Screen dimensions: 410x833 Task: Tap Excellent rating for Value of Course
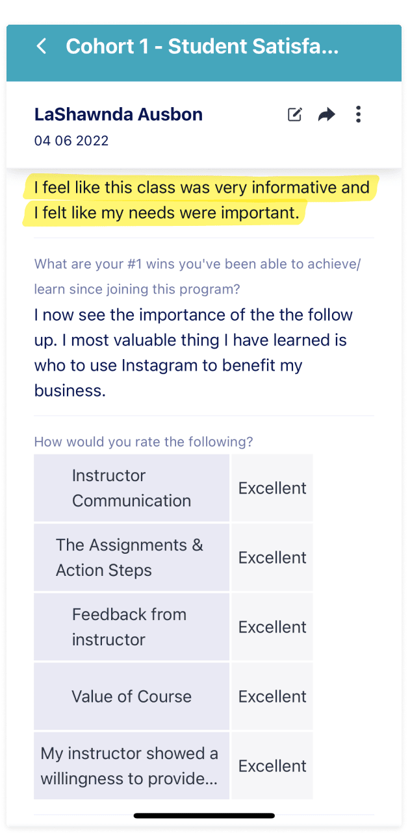[x=272, y=697]
